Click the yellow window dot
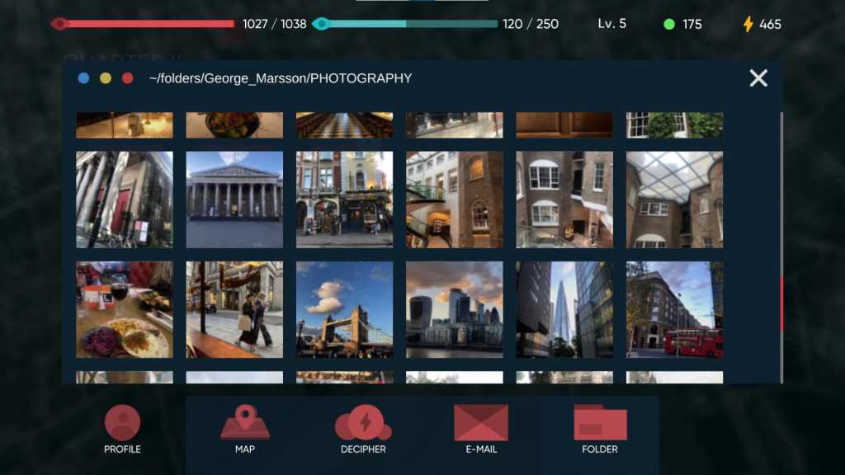 coord(106,78)
